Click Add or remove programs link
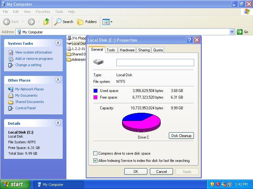Screen dimensions: 253x189 (34, 59)
